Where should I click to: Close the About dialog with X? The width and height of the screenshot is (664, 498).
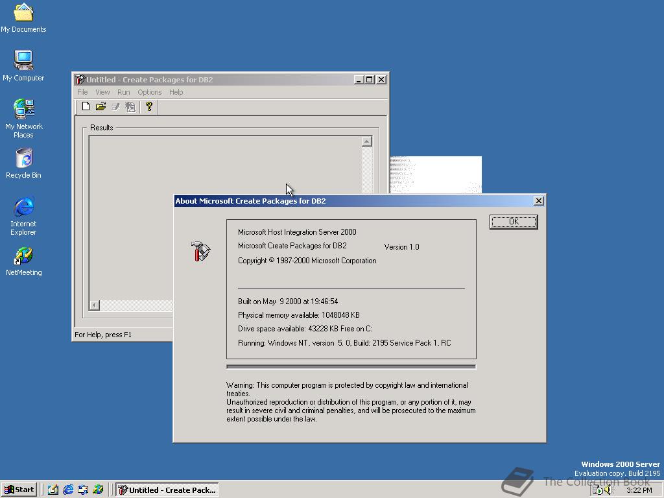click(539, 201)
